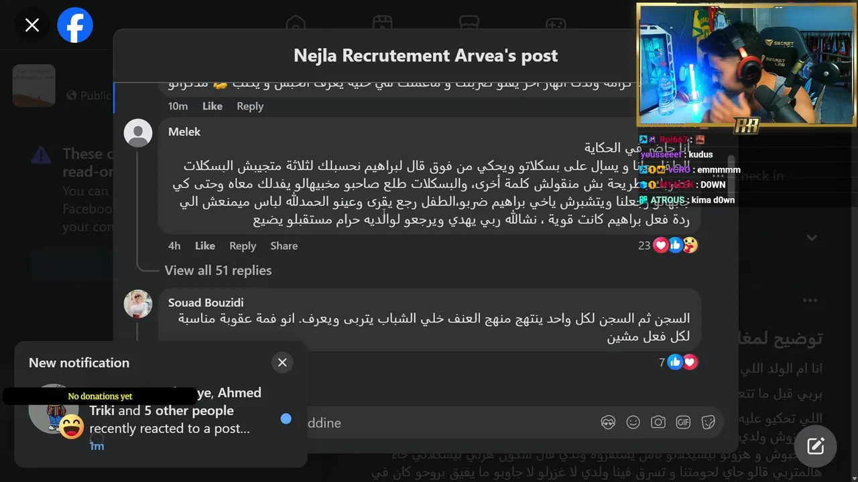Screen dimensions: 858x482
Task: Like the comment posted 10m ago
Action: [x=212, y=106]
